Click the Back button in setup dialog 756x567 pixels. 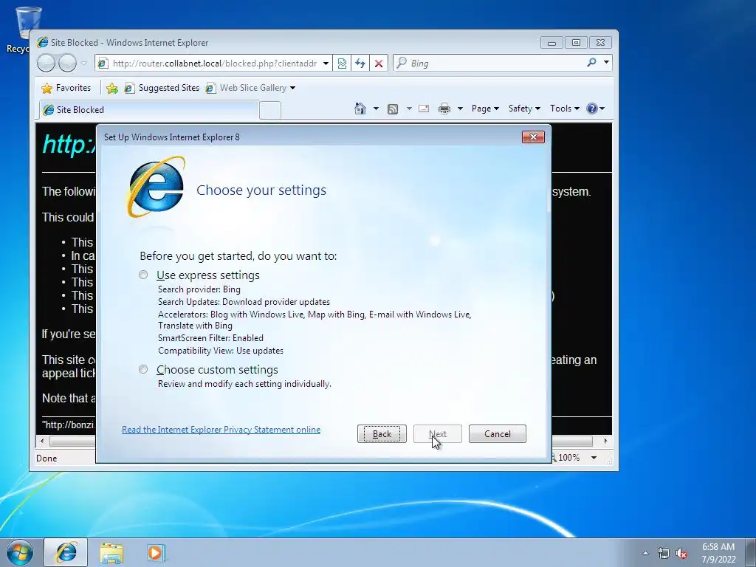tap(382, 434)
